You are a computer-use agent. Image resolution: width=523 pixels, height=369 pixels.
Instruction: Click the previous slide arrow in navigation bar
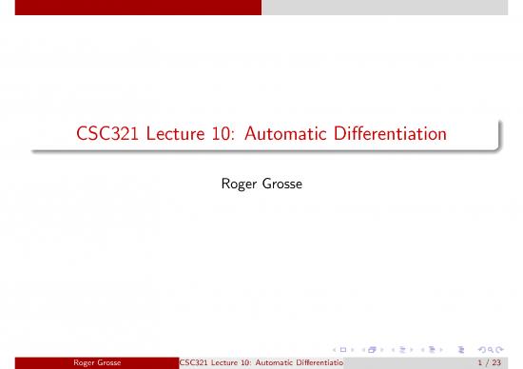334,350
